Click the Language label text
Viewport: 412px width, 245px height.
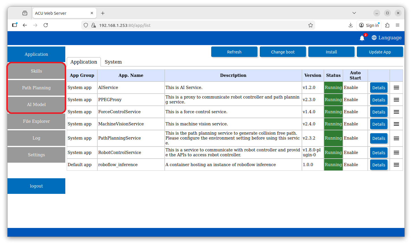(x=390, y=38)
